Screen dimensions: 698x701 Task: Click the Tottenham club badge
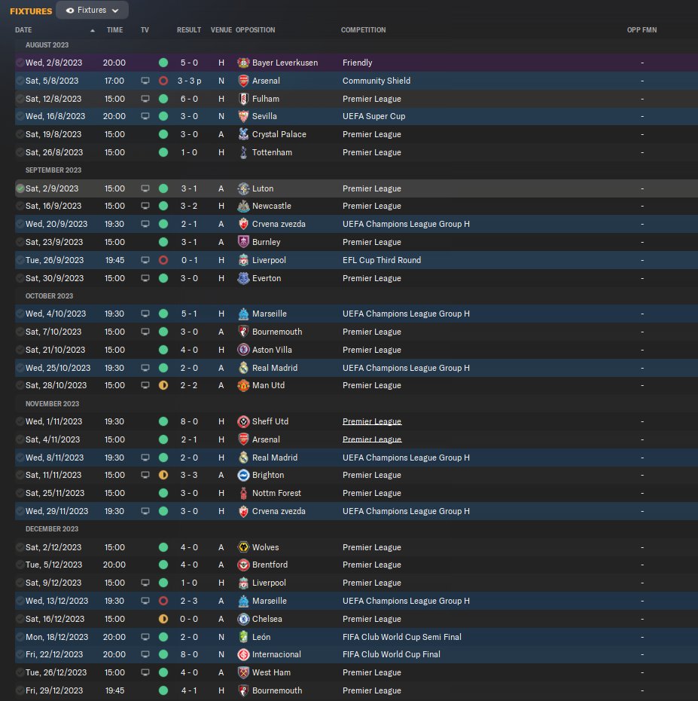243,152
